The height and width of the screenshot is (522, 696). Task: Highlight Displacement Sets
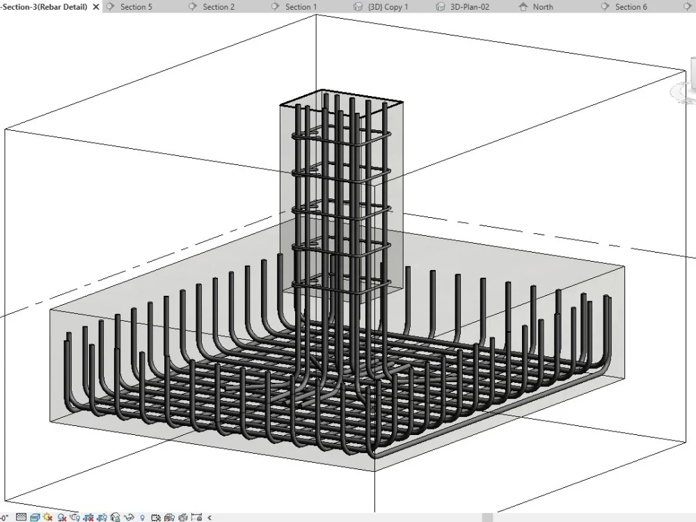point(182,516)
